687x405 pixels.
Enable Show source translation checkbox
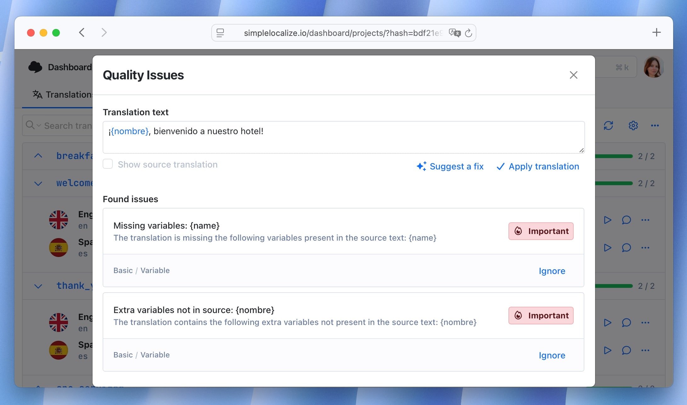pyautogui.click(x=108, y=164)
